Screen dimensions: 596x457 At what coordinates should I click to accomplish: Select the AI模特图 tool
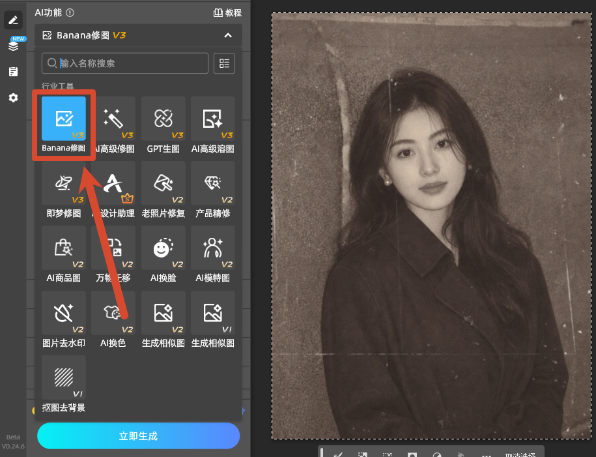tap(213, 248)
